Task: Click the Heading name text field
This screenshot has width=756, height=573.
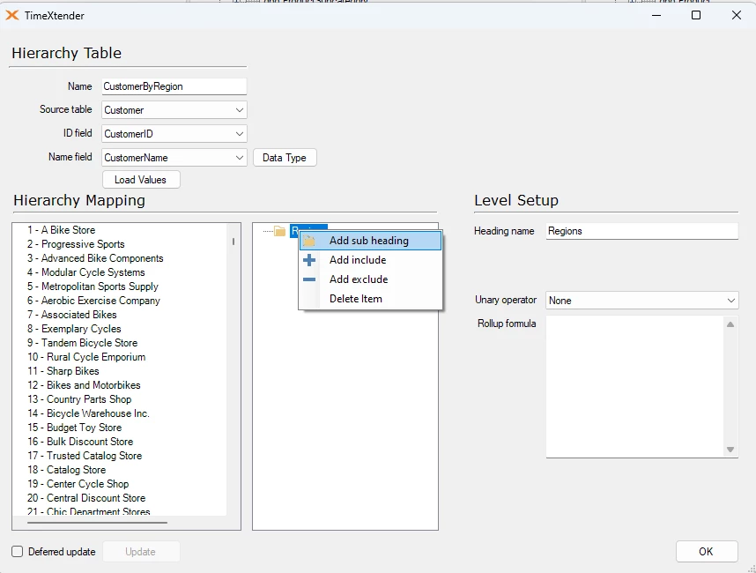Action: (641, 231)
